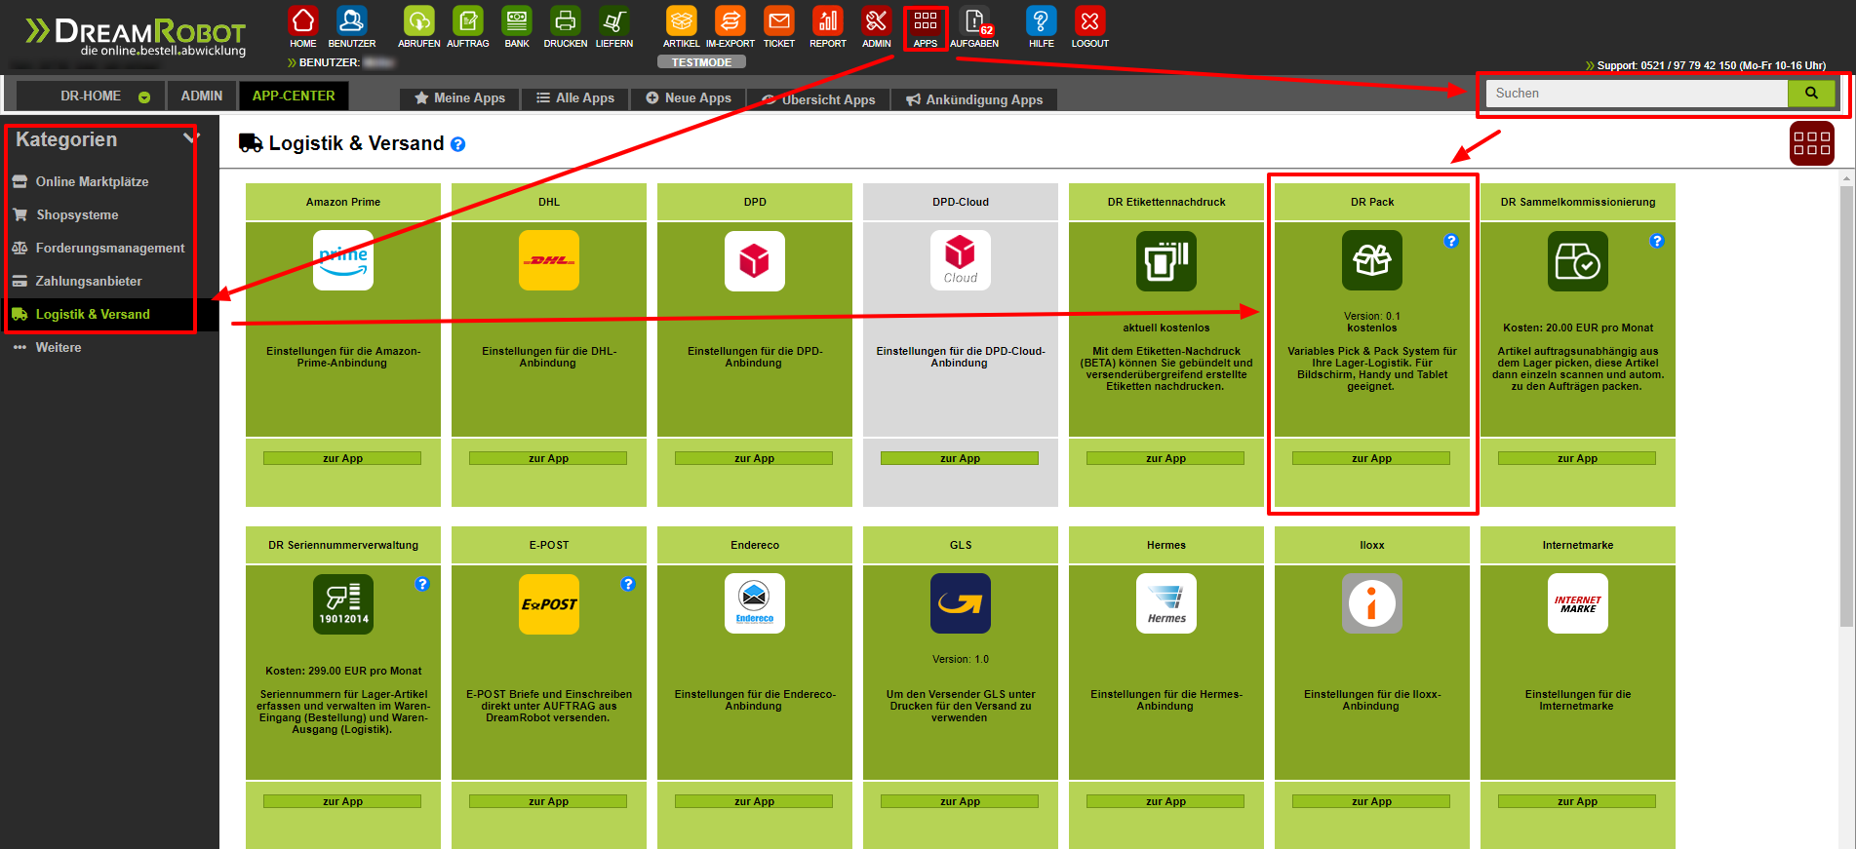This screenshot has width=1856, height=849.
Task: Open the Neue Apps tab
Action: click(x=689, y=98)
